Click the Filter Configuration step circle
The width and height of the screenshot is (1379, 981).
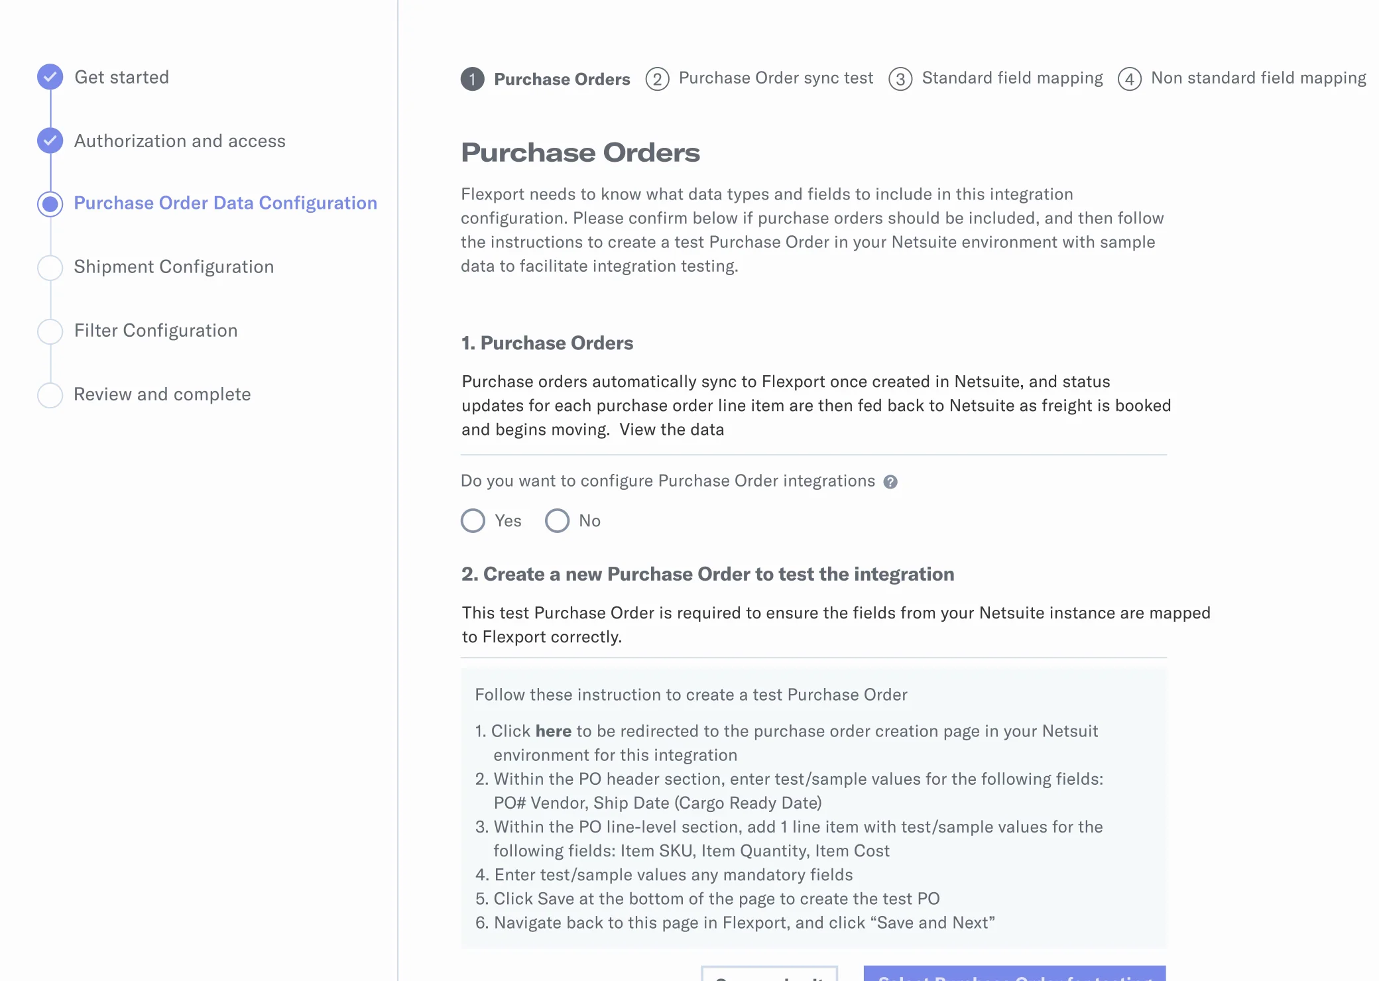click(x=50, y=331)
